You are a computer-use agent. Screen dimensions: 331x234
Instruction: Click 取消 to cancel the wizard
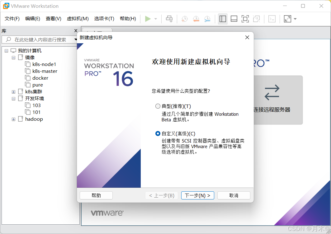pyautogui.click(x=234, y=195)
